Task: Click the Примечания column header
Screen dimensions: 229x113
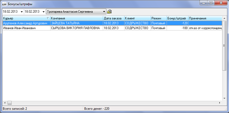Action: [x=205, y=18]
